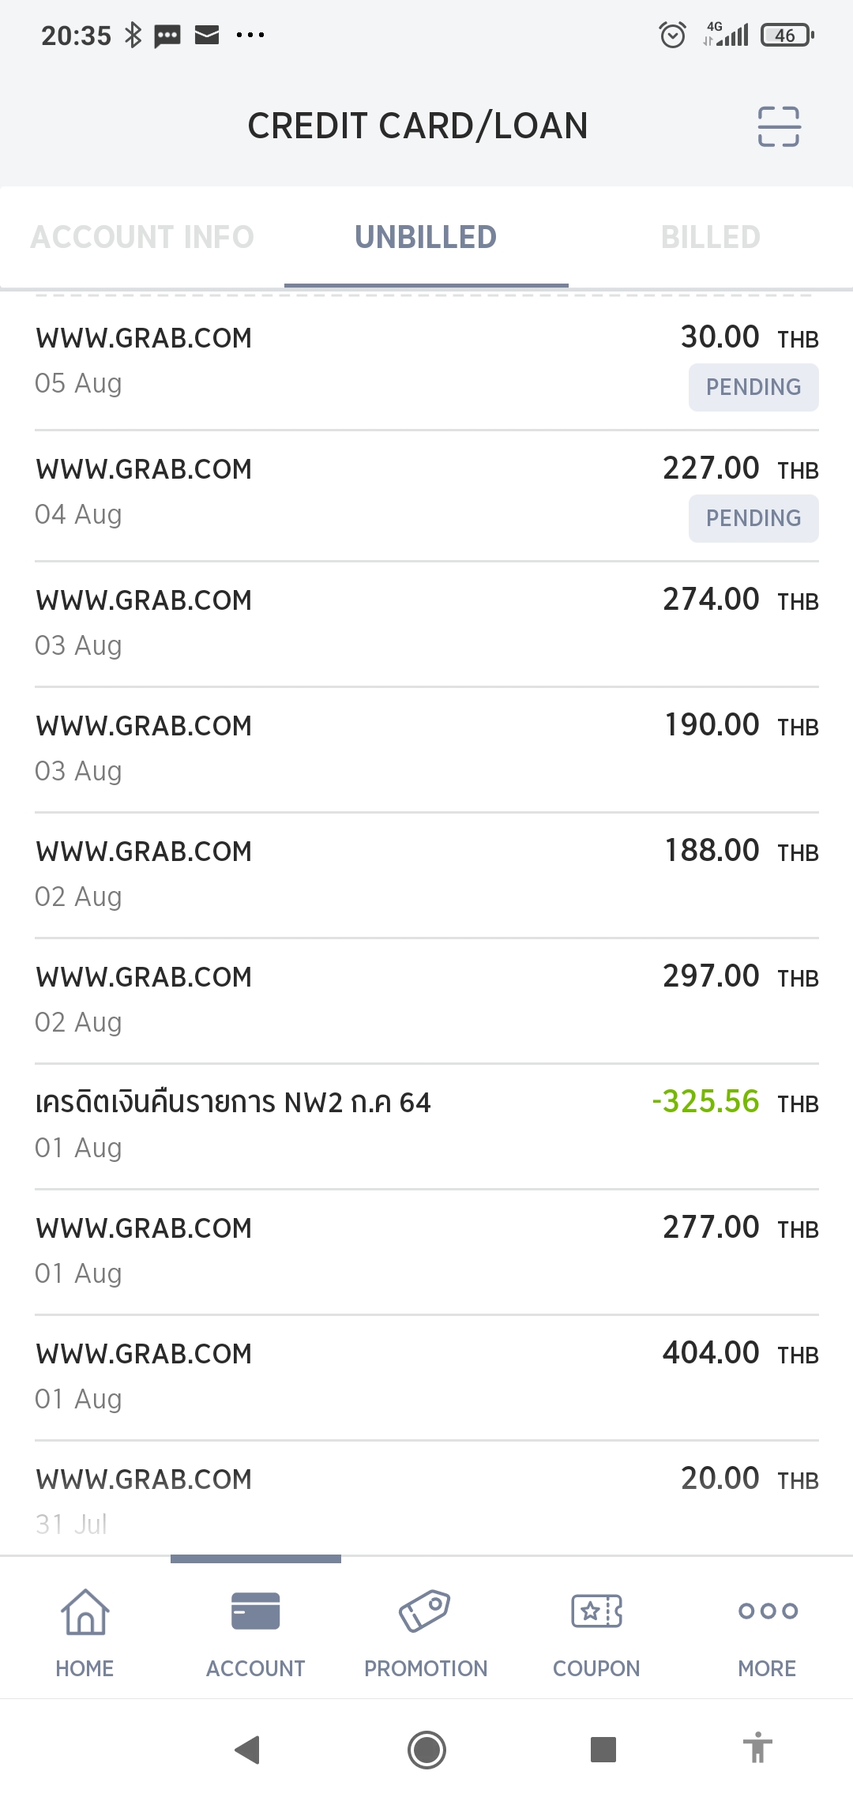853x1801 pixels.
Task: Tap the More three-dots icon
Action: 768,1611
